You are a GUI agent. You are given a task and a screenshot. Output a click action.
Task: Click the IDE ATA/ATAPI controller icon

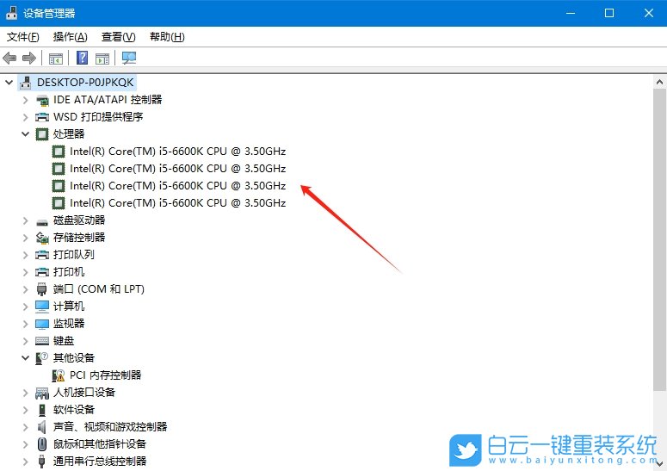tap(42, 100)
